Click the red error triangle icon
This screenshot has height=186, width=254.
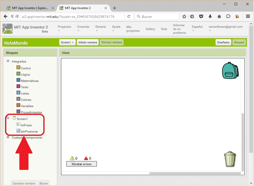86,158
